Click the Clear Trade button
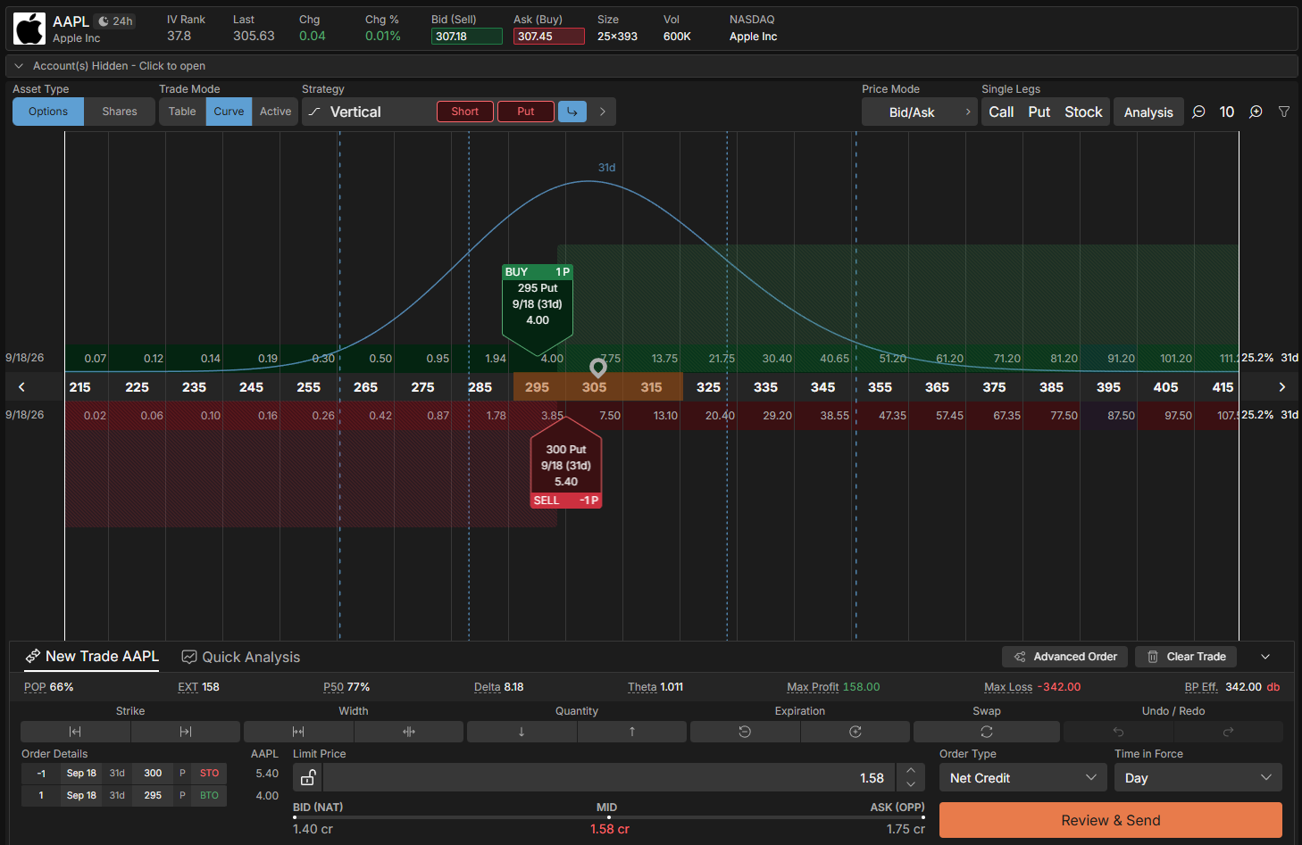This screenshot has height=845, width=1302. pyautogui.click(x=1186, y=657)
